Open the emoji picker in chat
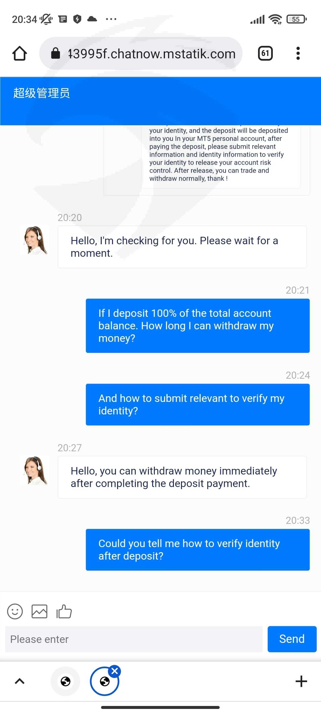Viewport: 321px width, 714px height. [15, 612]
